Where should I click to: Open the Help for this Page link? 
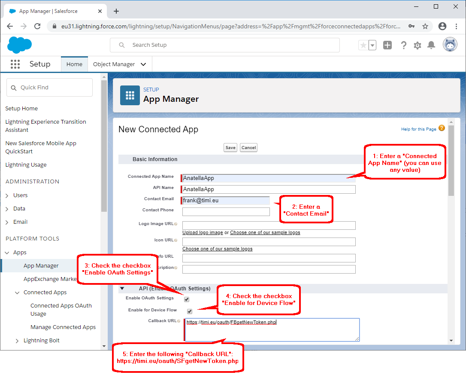[x=418, y=129]
